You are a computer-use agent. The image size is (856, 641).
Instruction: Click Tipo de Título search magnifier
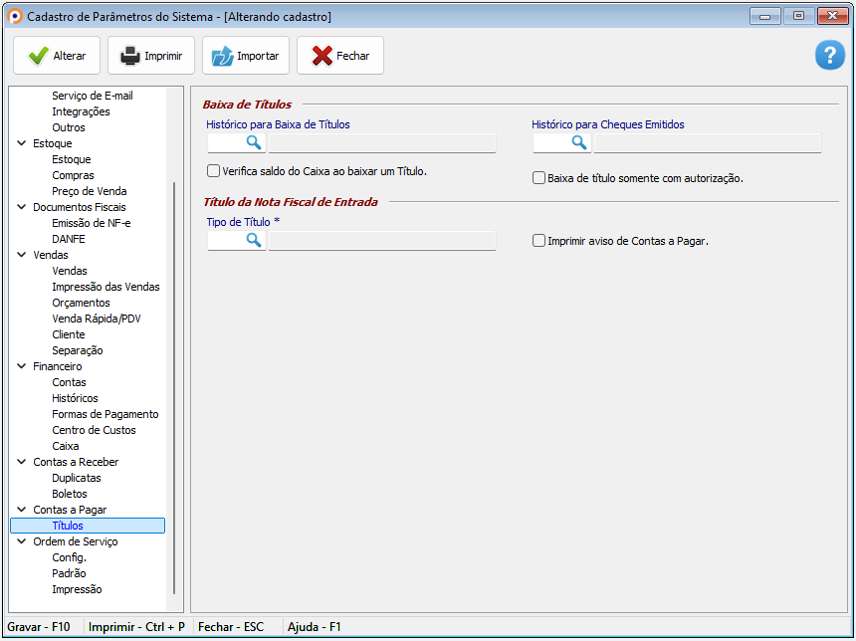click(253, 240)
